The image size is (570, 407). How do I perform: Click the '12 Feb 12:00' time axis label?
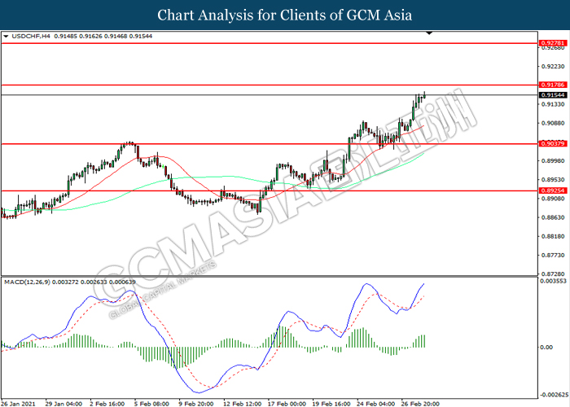(x=242, y=404)
